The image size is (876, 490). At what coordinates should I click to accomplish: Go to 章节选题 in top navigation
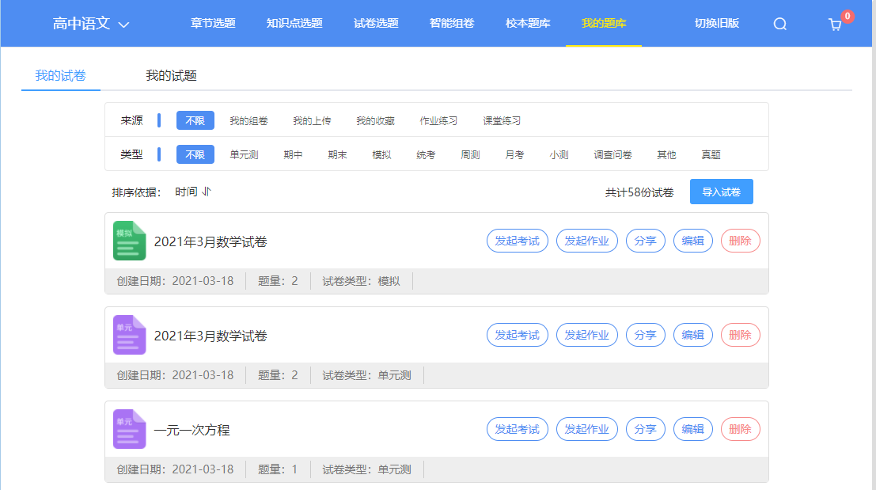(213, 23)
